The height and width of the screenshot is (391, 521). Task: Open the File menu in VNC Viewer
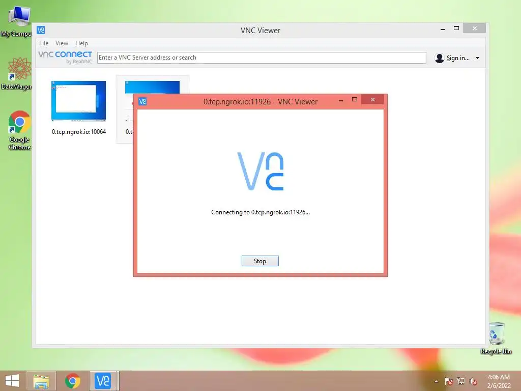44,43
